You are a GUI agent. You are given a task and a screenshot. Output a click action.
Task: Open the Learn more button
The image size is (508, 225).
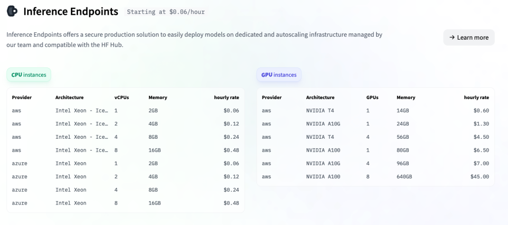(x=469, y=38)
